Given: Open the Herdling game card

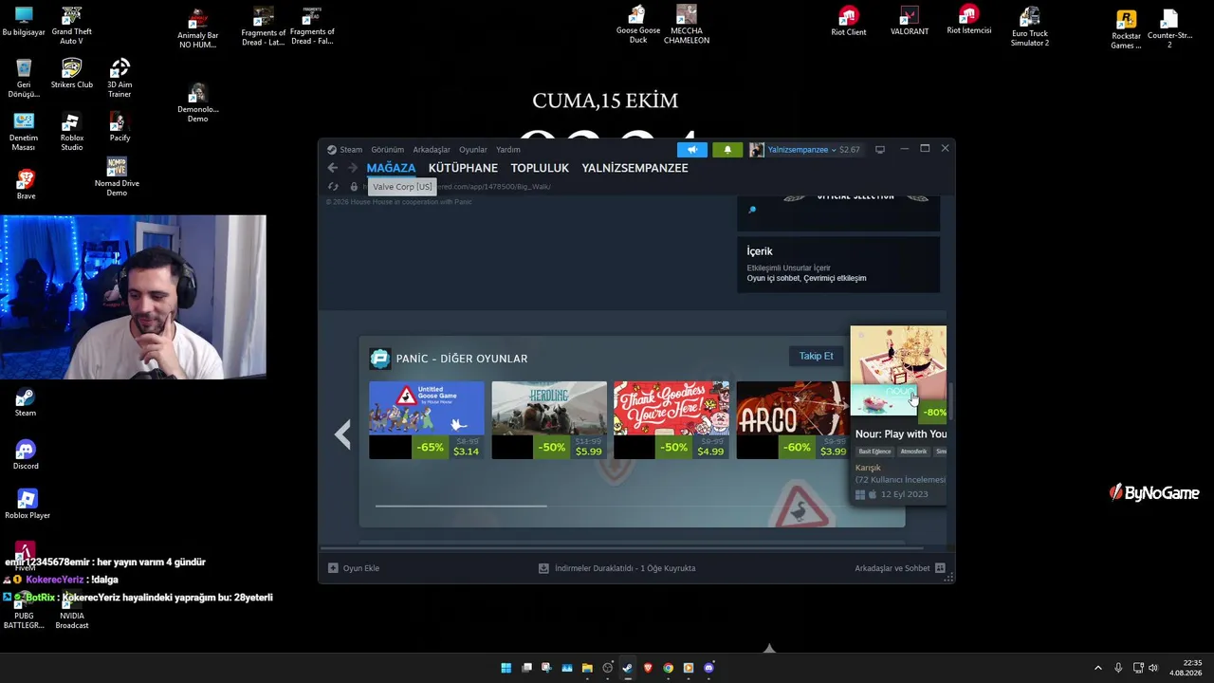Looking at the screenshot, I should point(549,420).
